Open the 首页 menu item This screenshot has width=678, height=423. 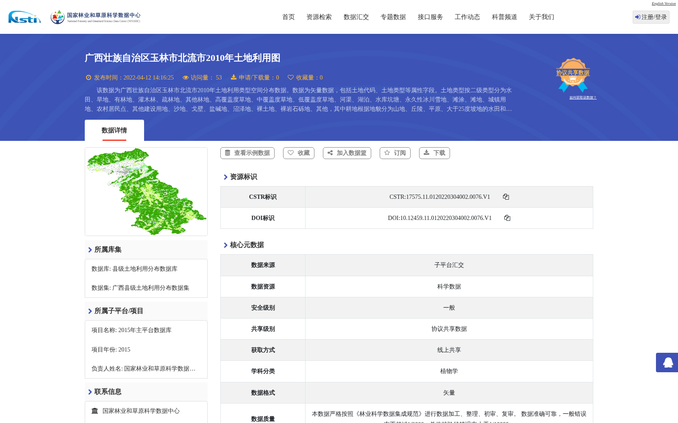point(289,17)
